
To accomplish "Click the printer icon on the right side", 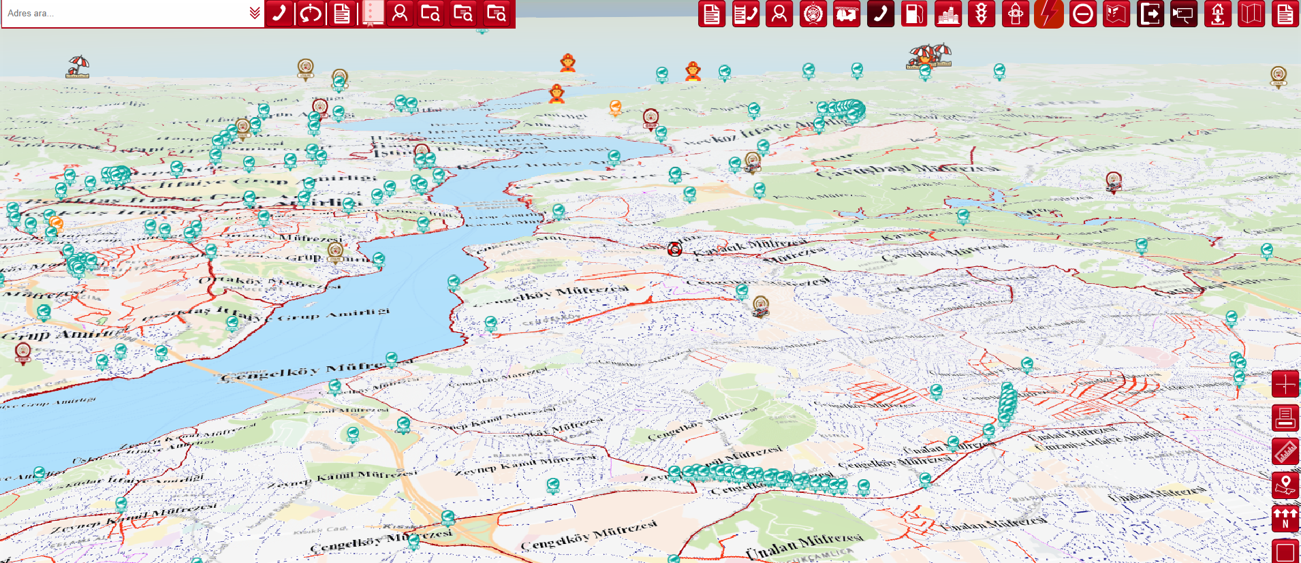I will [1285, 417].
